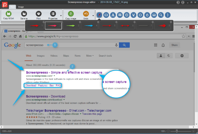Click the 1099 x 628 image size
Viewport: 198px width, 134px height.
pyautogui.click(x=7, y=131)
